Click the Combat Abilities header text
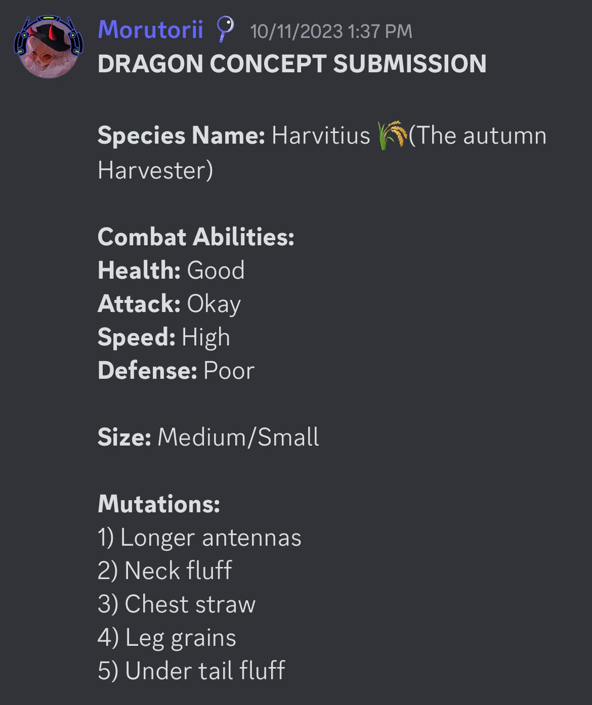Viewport: 592px width, 705px height. pyautogui.click(x=196, y=237)
